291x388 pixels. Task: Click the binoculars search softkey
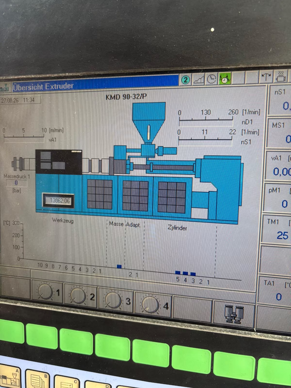pyautogui.click(x=234, y=314)
